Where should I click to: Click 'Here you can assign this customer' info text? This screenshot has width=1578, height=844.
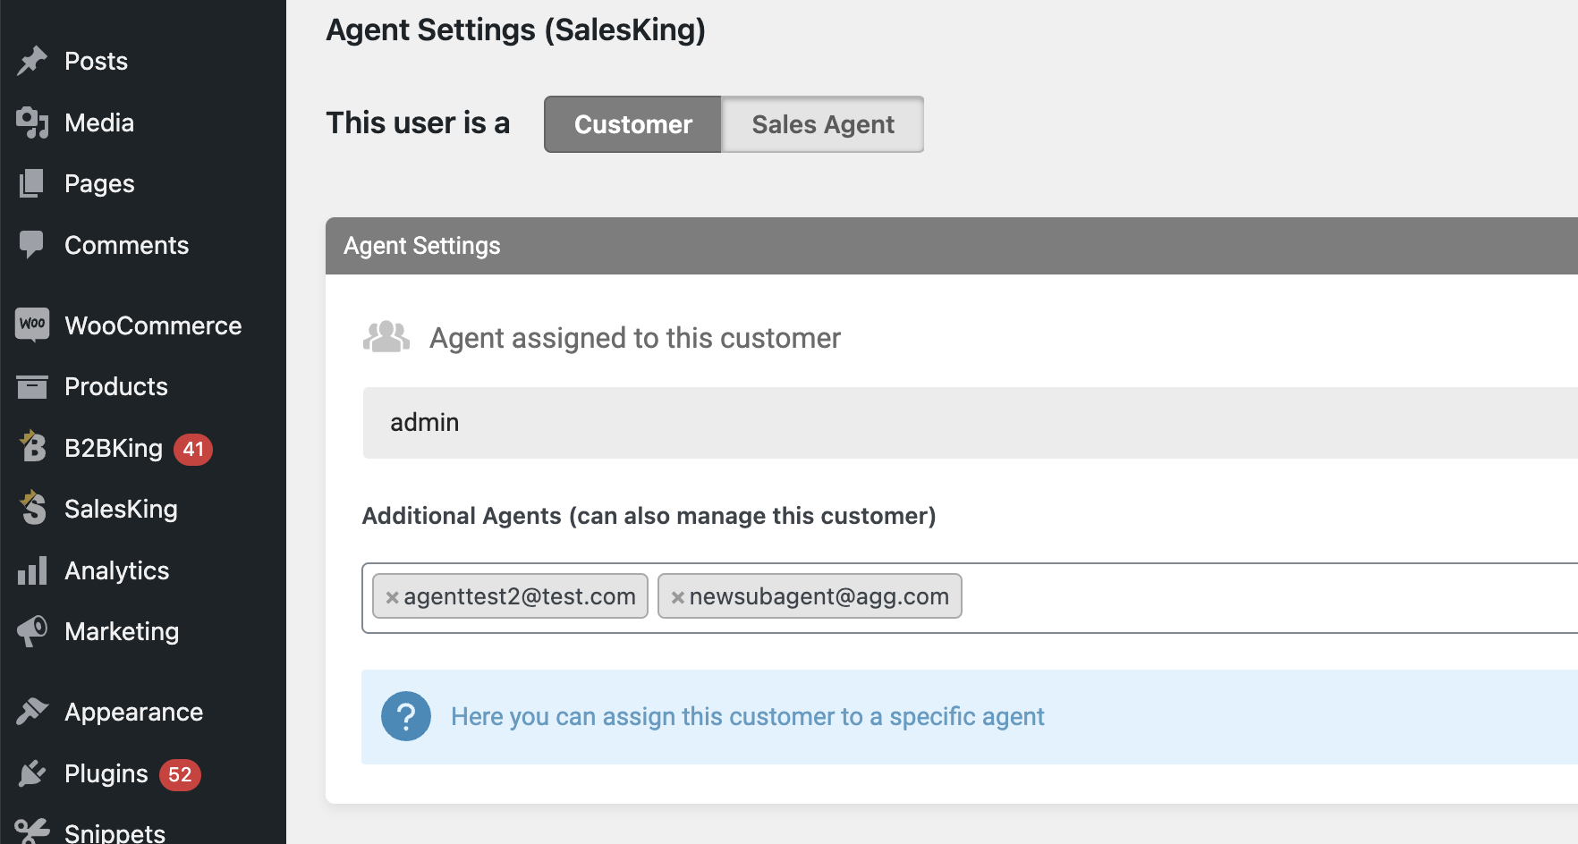pos(747,716)
